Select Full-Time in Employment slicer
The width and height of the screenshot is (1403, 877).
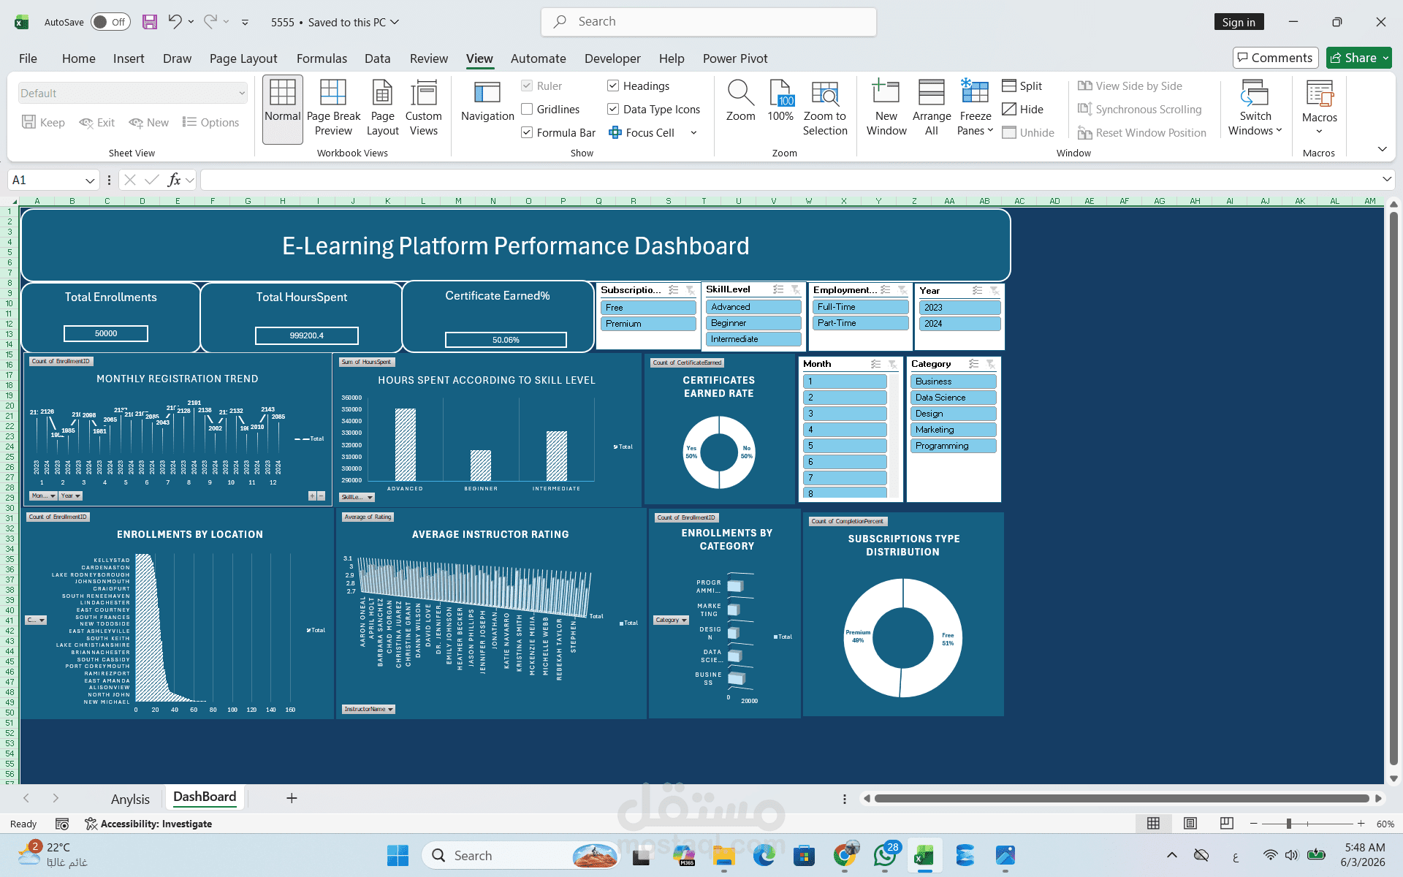[x=860, y=307]
